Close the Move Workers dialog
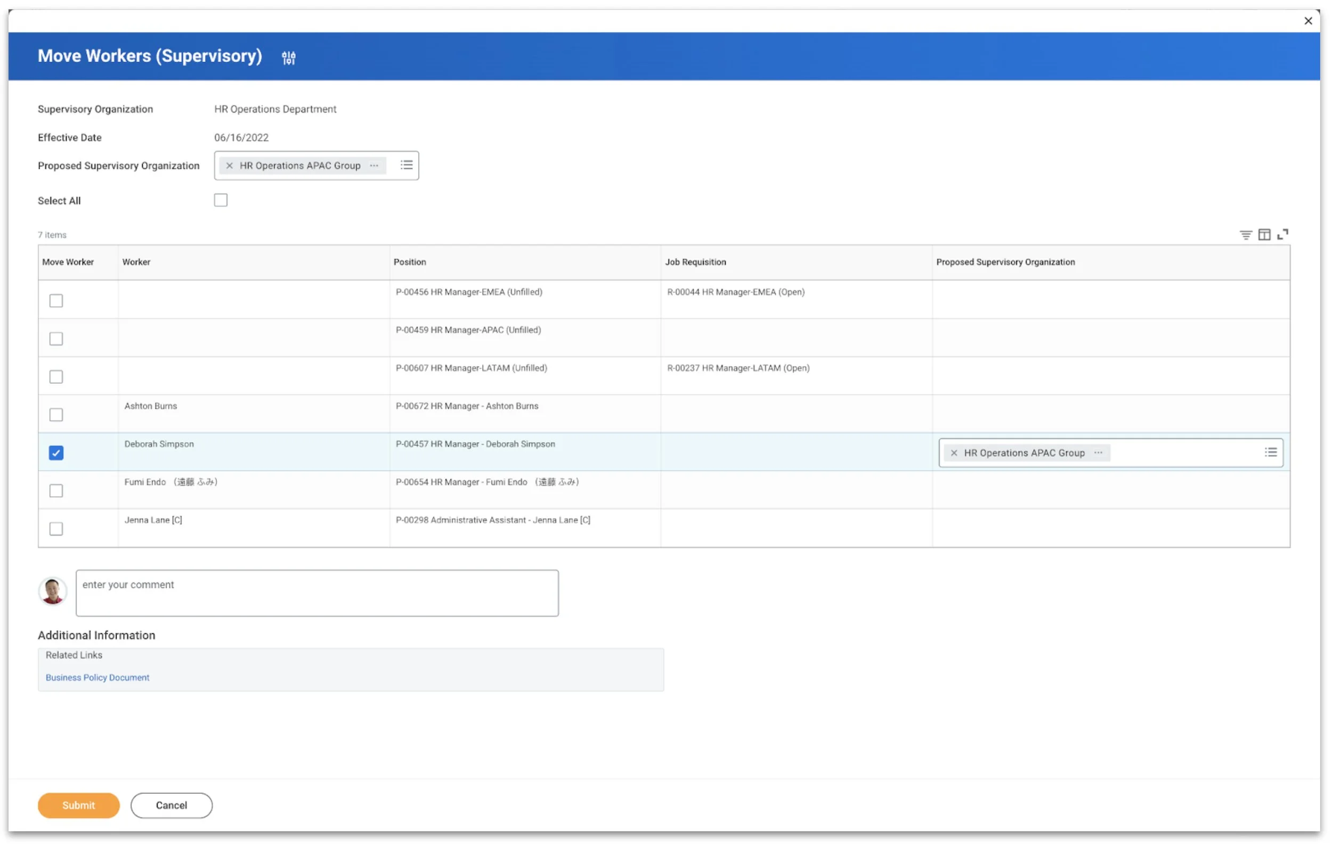Viewport: 1332px width, 846px height. (x=1307, y=21)
